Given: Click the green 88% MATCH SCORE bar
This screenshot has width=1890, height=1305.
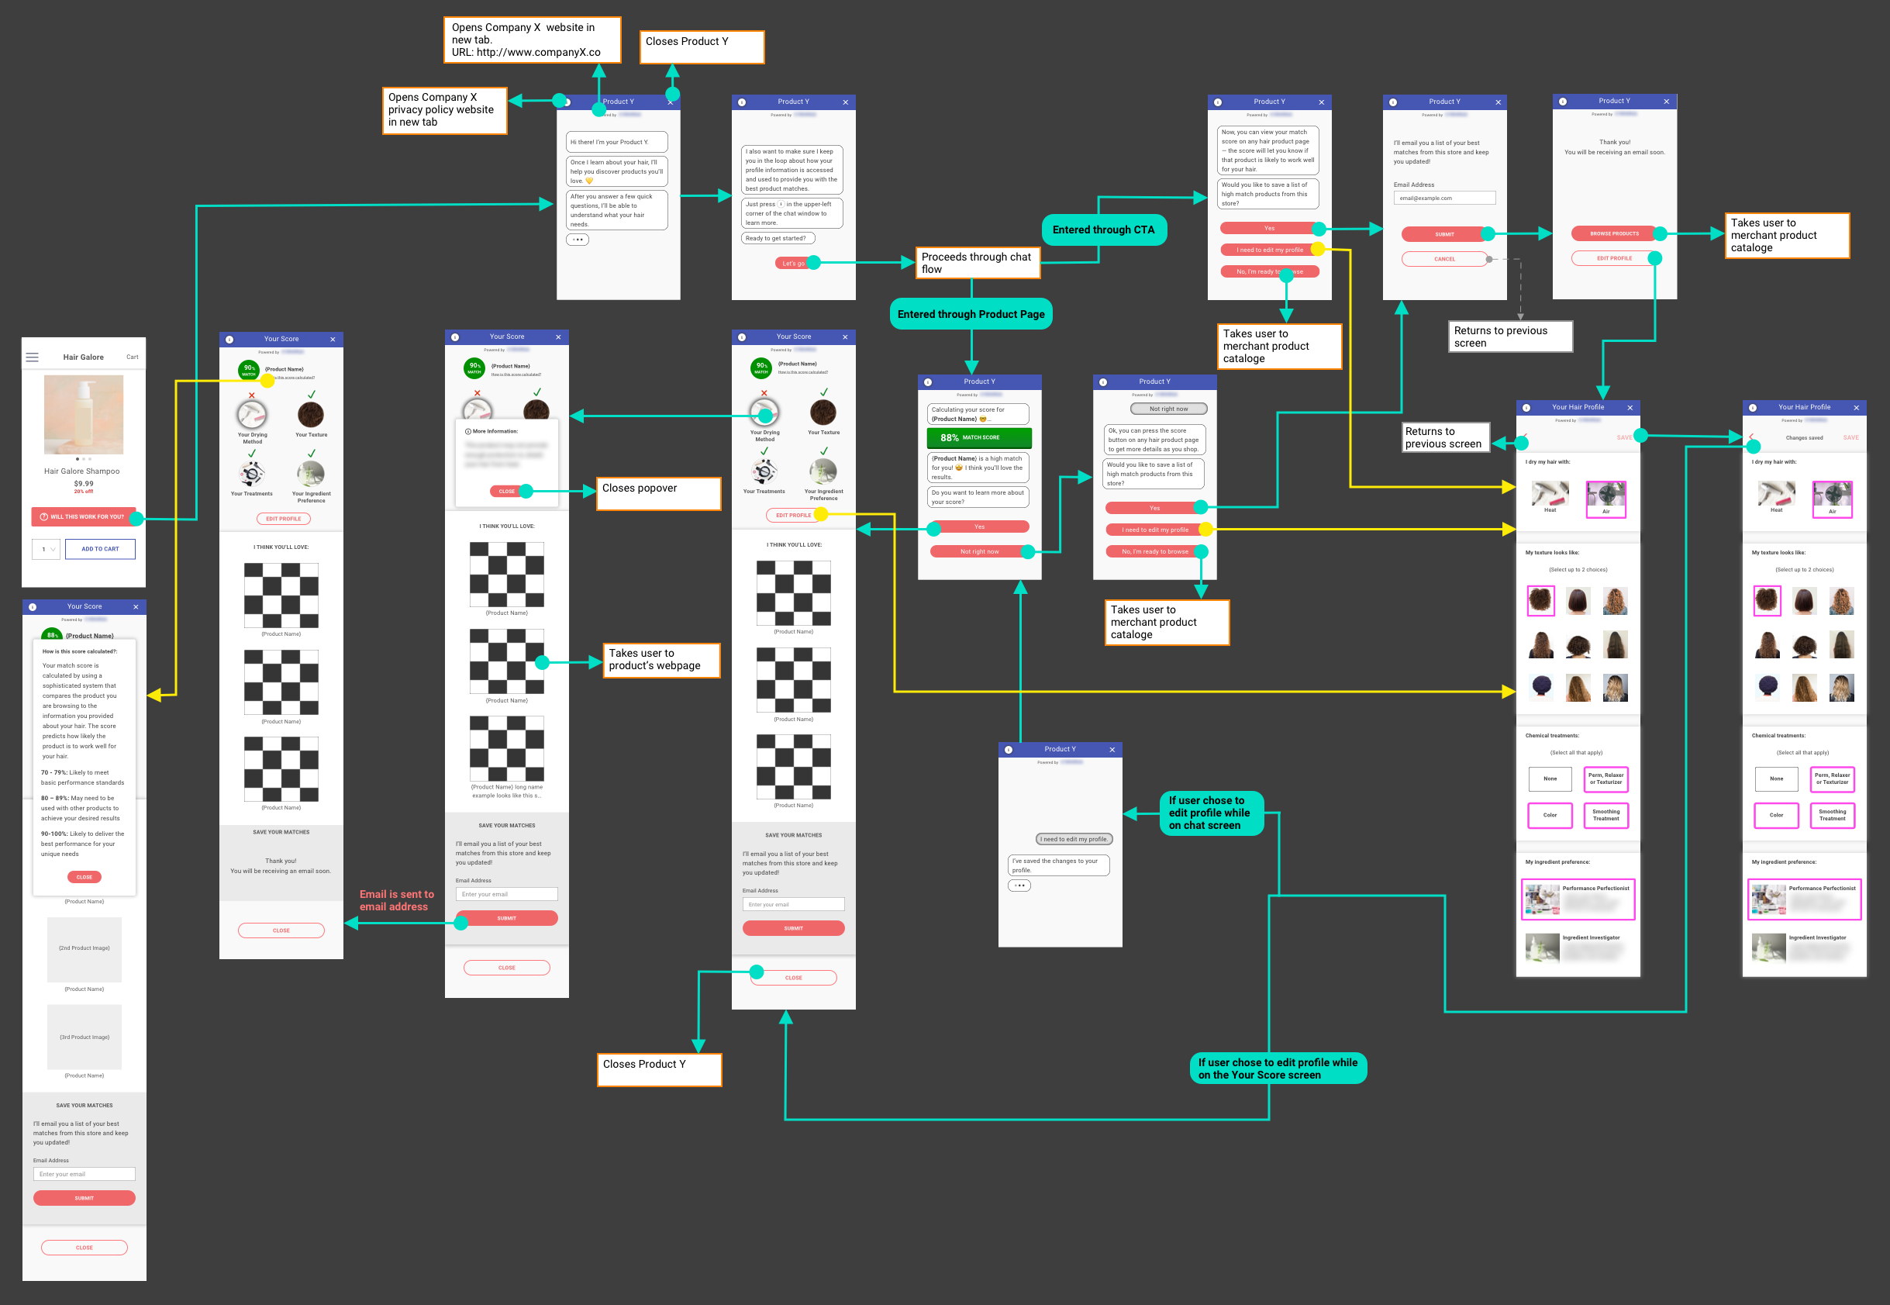Looking at the screenshot, I should click(979, 437).
